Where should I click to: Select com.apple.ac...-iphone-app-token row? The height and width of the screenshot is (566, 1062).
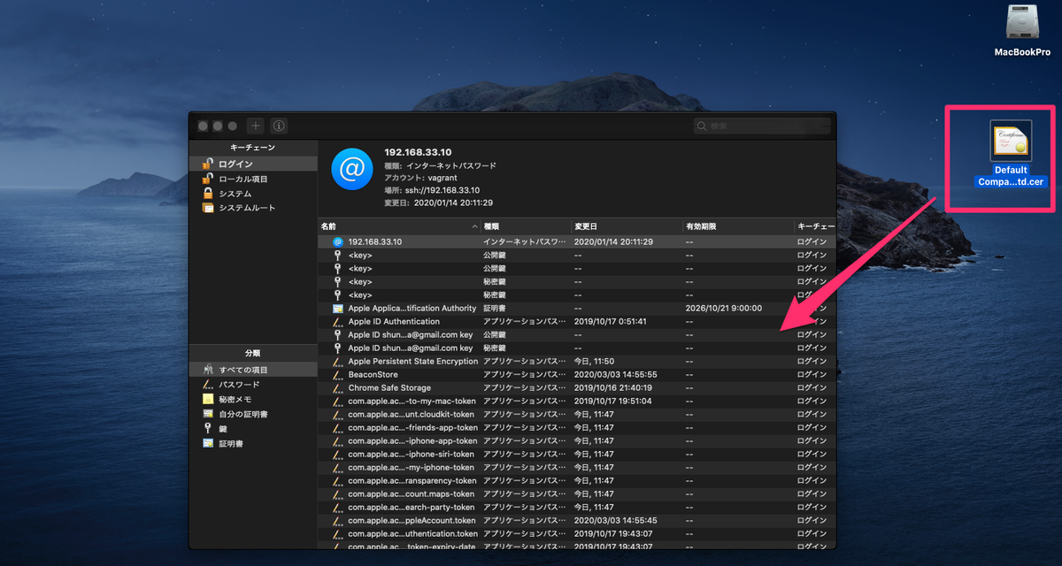577,440
